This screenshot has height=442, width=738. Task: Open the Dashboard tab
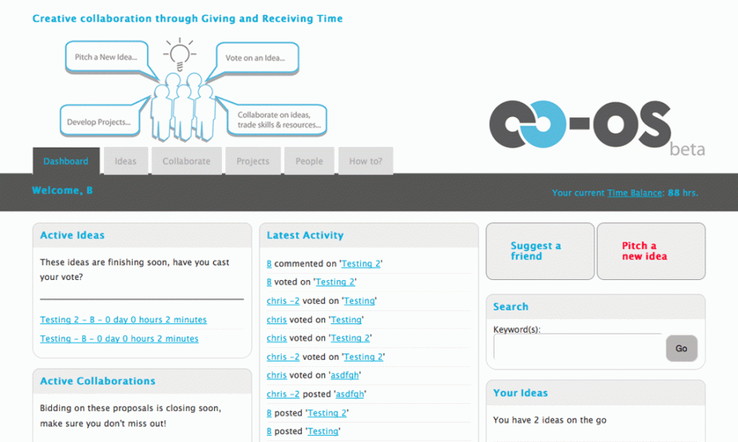click(x=66, y=161)
